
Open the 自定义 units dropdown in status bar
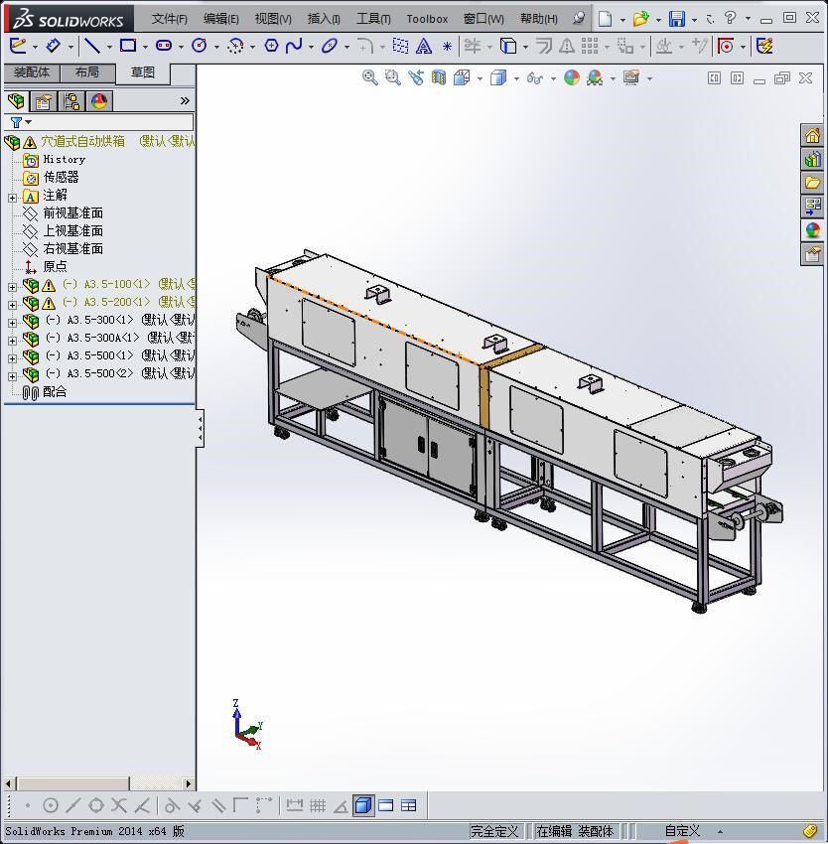685,831
